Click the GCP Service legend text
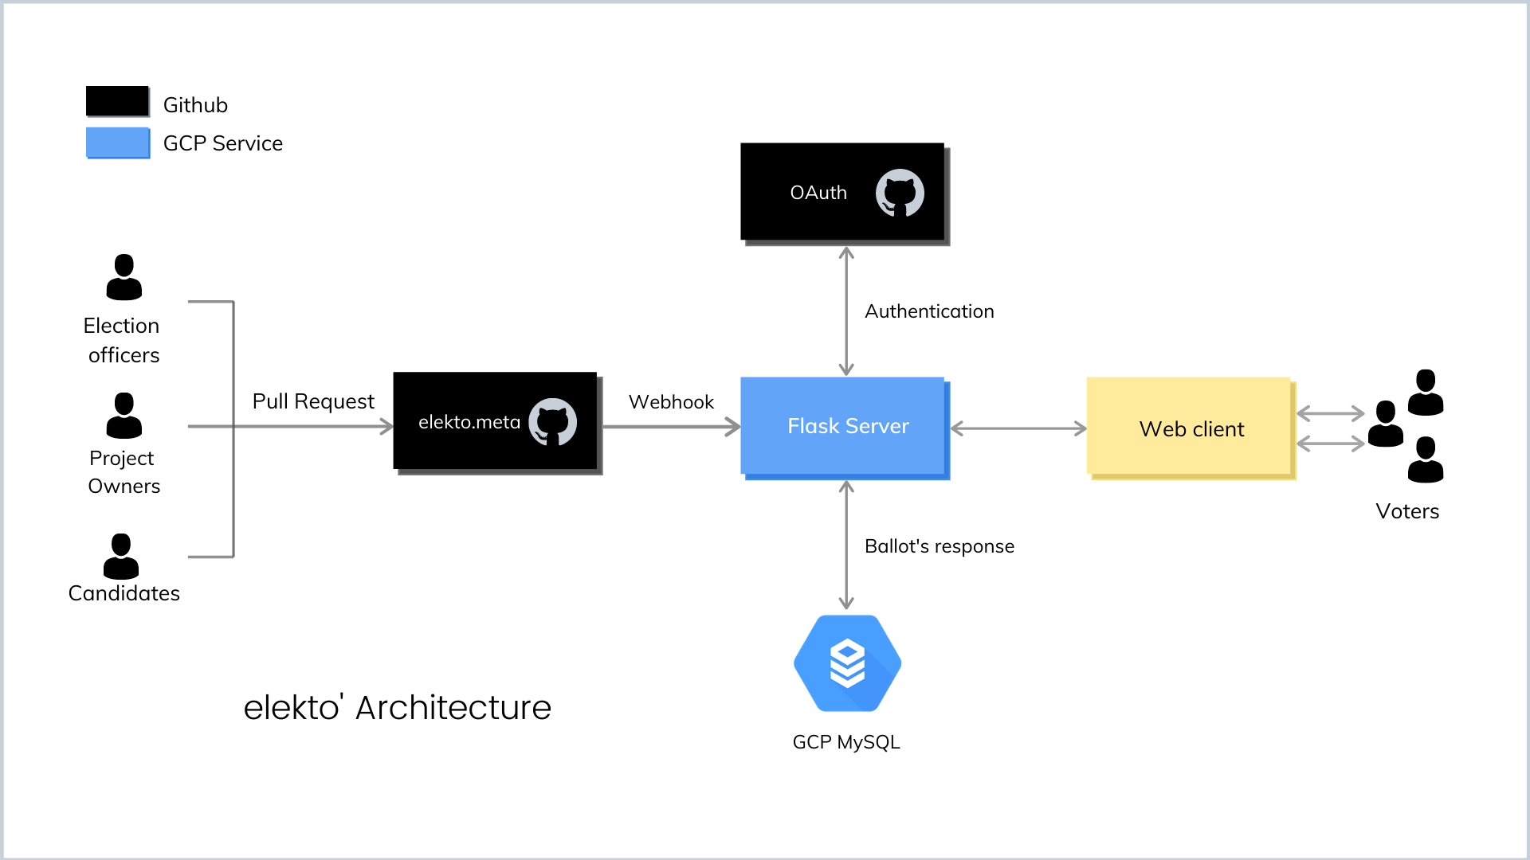 (223, 143)
